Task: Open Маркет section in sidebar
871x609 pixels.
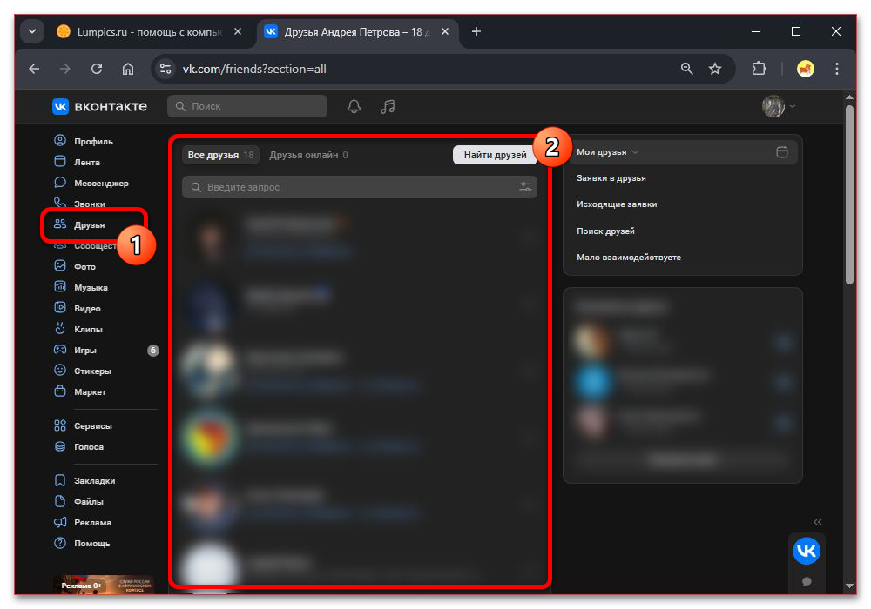Action: coord(79,391)
